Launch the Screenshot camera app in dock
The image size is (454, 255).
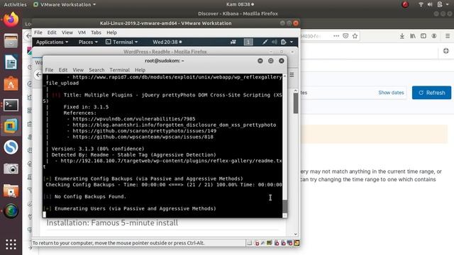point(11,169)
